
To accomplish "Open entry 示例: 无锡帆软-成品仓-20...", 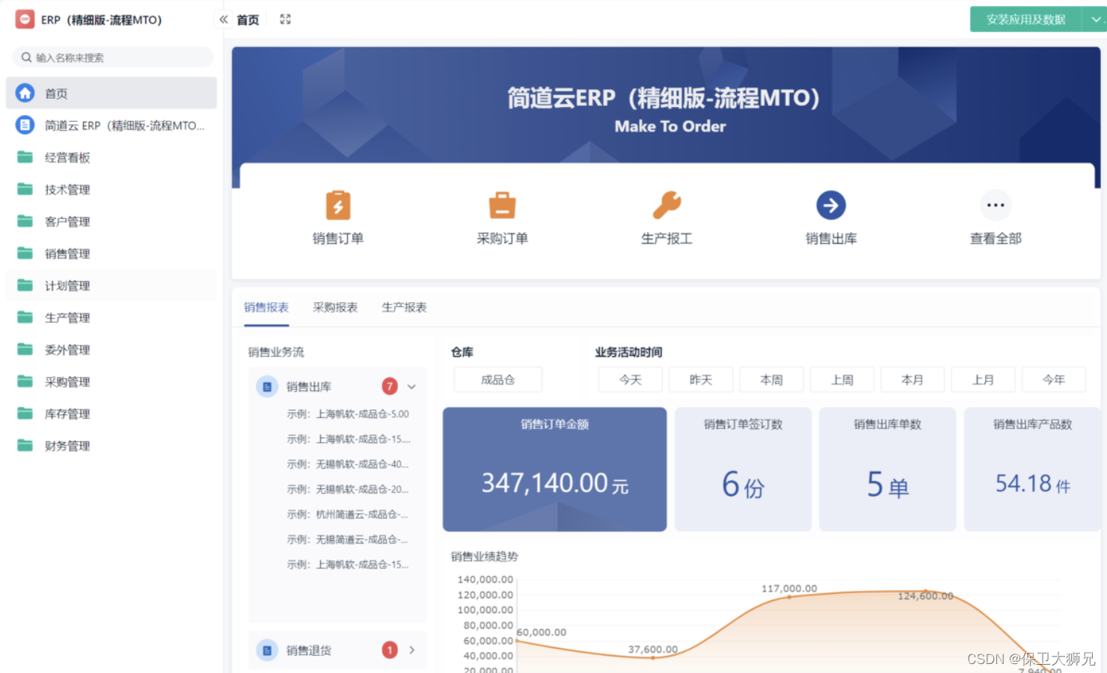I will (x=348, y=489).
